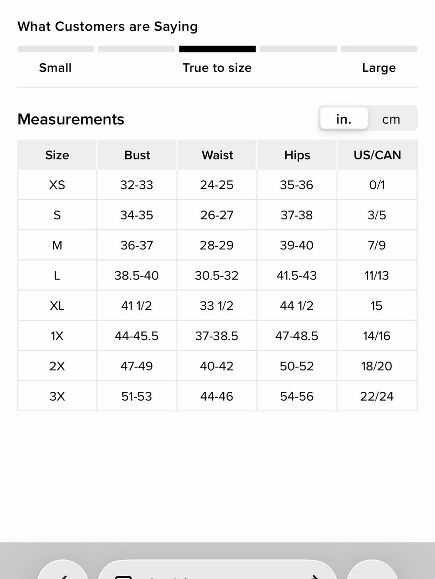Tap the browser back arrow button

point(63,570)
